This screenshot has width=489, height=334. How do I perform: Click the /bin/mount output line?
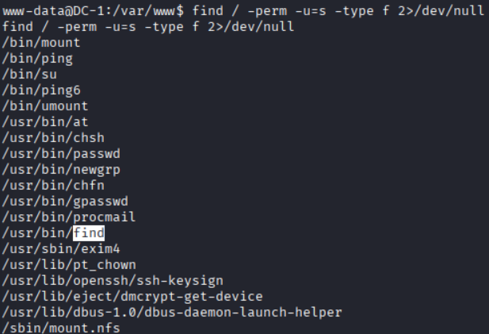(x=36, y=42)
